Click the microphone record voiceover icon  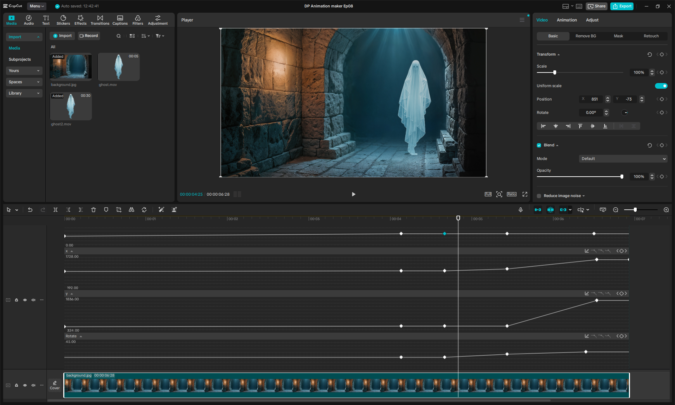[521, 210]
